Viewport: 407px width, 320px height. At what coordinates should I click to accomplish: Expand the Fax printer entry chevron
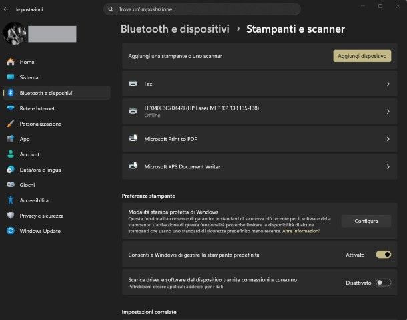point(388,84)
